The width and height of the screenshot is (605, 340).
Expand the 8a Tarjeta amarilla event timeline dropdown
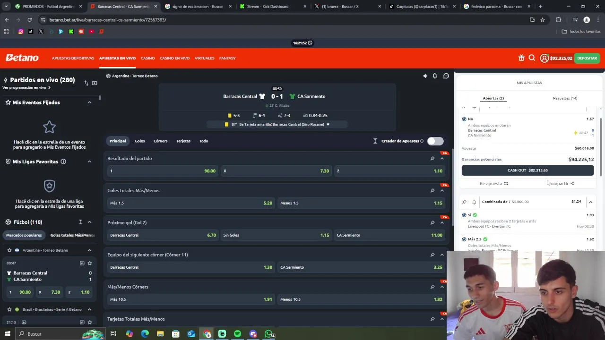pos(328,124)
